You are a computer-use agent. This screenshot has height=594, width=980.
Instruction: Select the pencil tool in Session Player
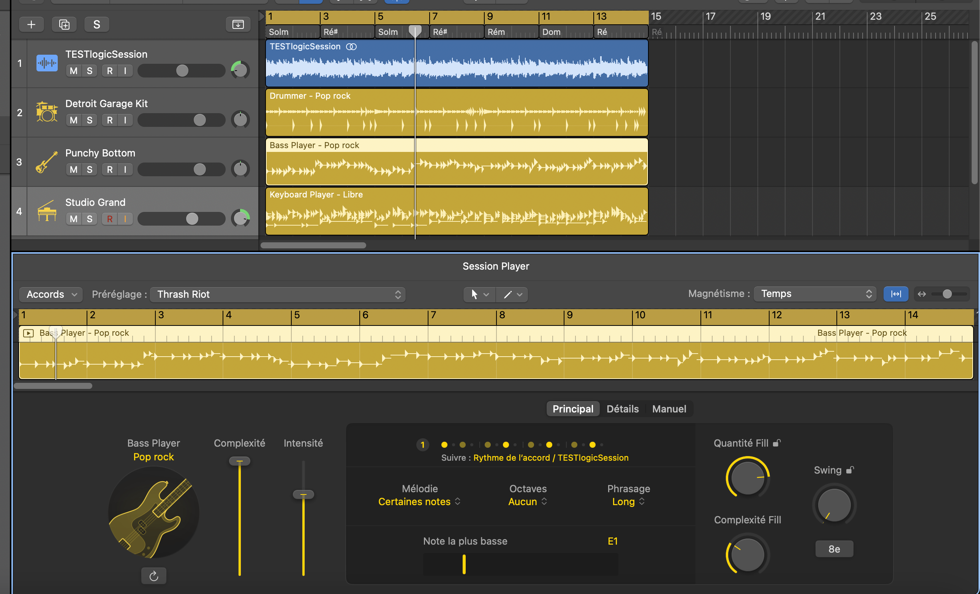coord(507,294)
